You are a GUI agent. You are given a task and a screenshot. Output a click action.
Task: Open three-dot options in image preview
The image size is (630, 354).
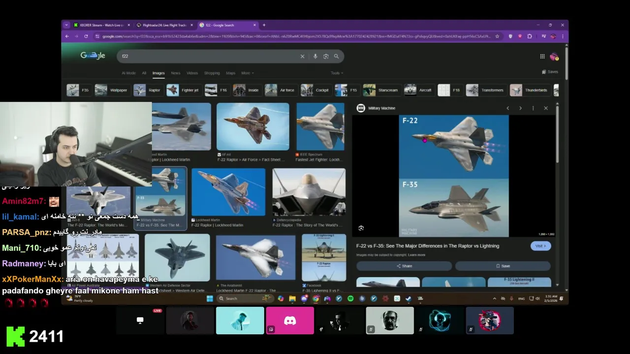[533, 108]
